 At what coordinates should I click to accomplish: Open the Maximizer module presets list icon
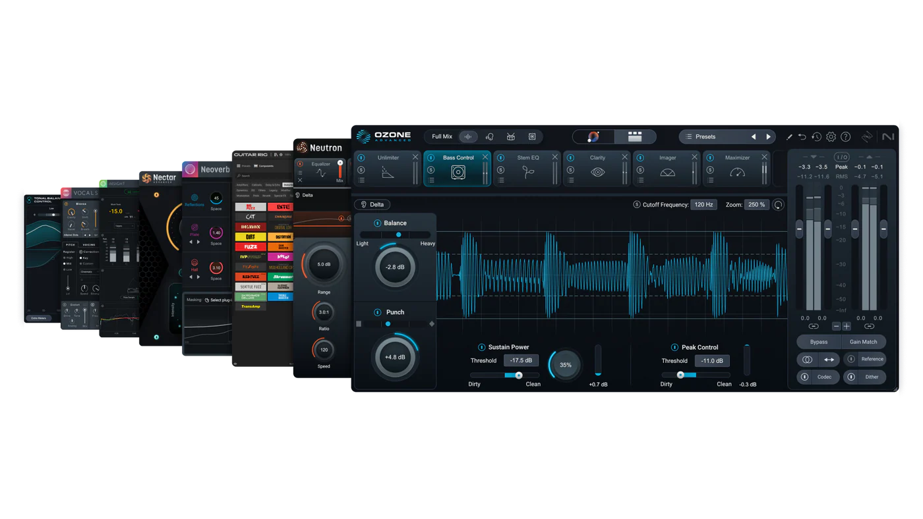710,180
